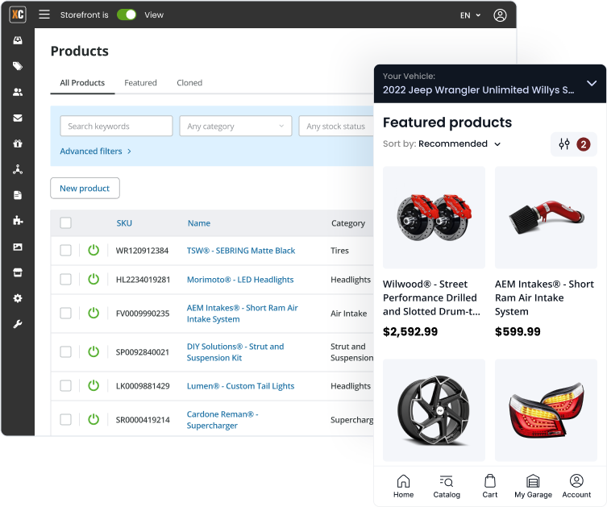Open the puzzle add-ons sidebar icon

[x=18, y=221]
